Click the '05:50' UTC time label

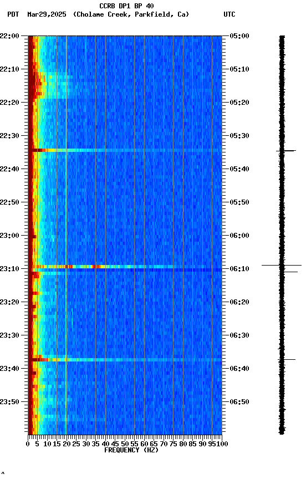239,202
